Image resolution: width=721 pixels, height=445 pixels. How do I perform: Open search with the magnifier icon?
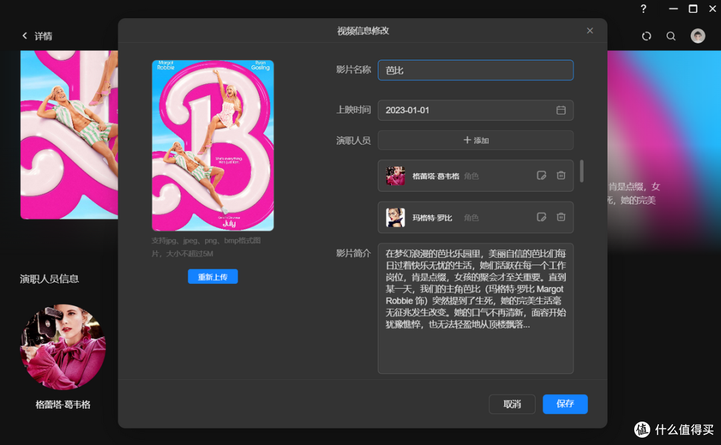671,36
